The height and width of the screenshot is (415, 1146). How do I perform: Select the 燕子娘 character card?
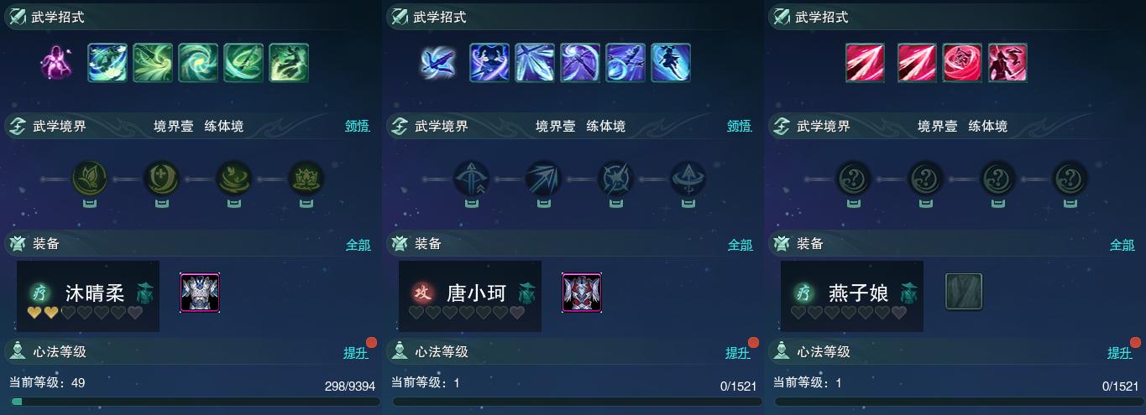[852, 296]
